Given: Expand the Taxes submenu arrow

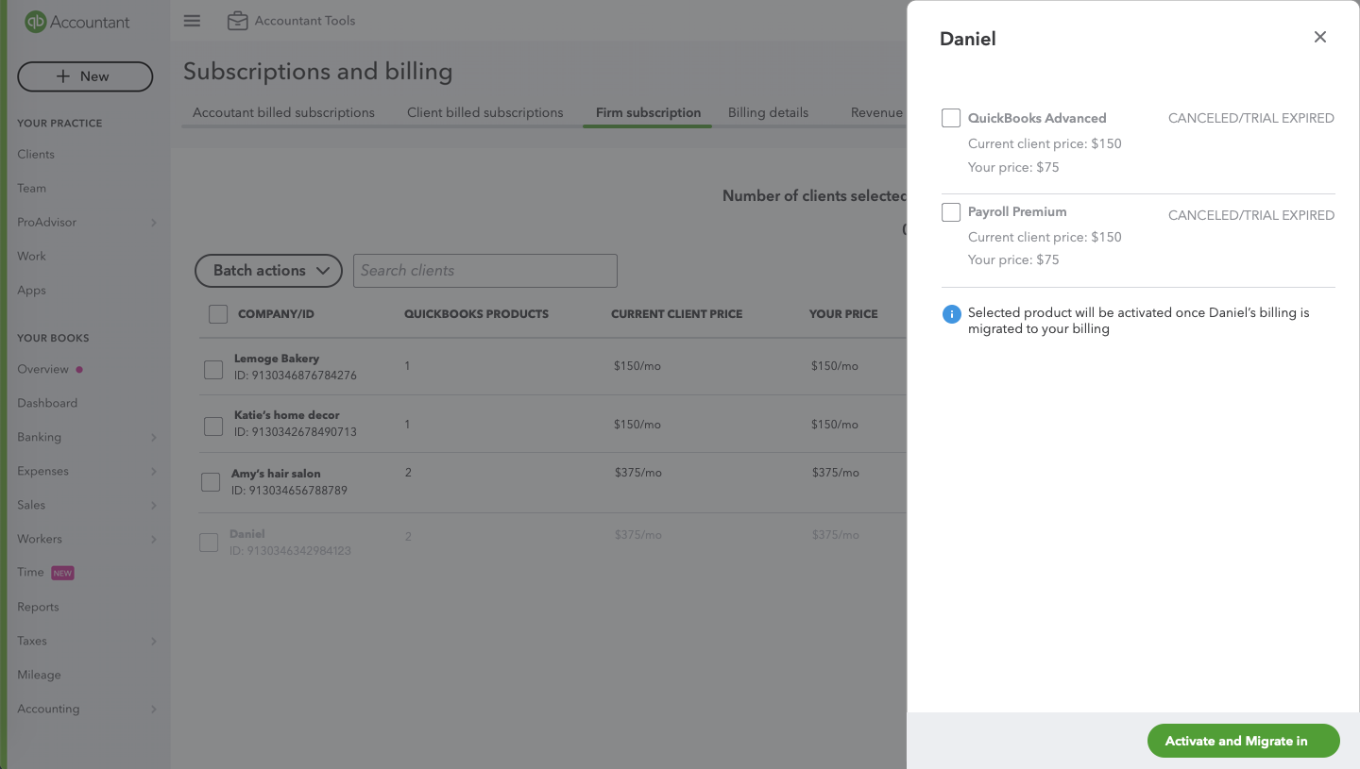Looking at the screenshot, I should tap(153, 642).
